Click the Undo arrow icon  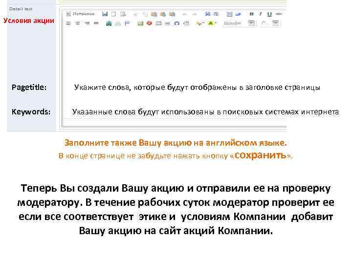pos(185,14)
